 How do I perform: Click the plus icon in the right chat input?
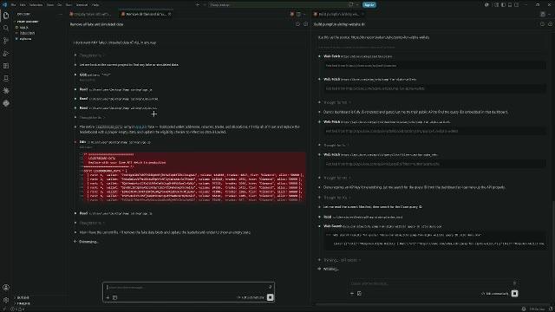click(x=352, y=293)
